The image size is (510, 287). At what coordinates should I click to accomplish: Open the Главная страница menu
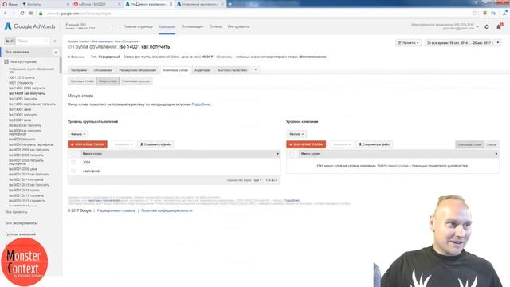point(138,26)
